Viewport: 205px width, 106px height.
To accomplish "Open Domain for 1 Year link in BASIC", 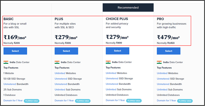I will tap(13, 101).
